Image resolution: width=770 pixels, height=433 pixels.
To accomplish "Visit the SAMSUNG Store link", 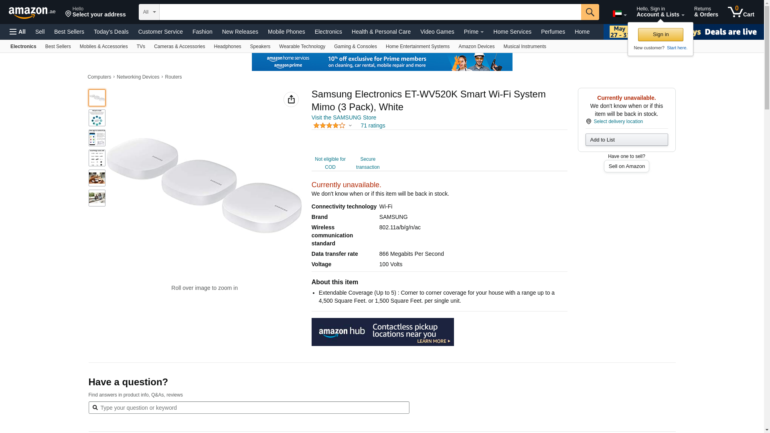I will 344,117.
